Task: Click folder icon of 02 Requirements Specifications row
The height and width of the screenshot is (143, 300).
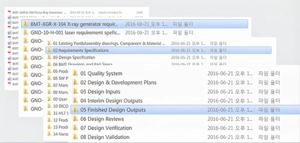Action: pyautogui.click(x=49, y=50)
